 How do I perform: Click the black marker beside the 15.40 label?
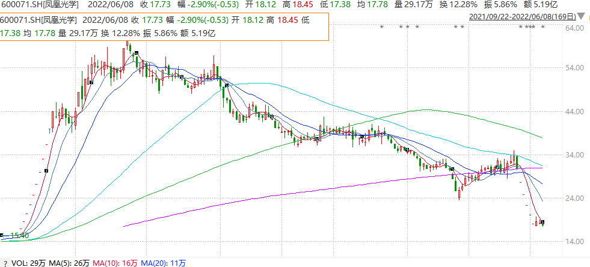click(x=2, y=235)
